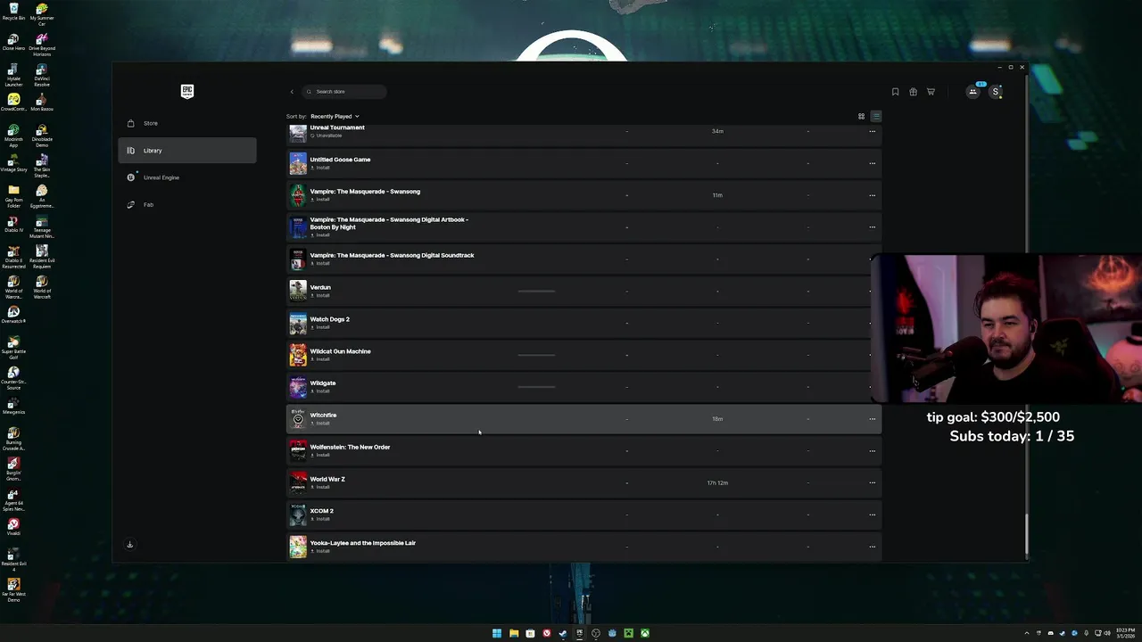The height and width of the screenshot is (642, 1142).
Task: Open more options for Untitled Goose Game
Action: coord(873,163)
